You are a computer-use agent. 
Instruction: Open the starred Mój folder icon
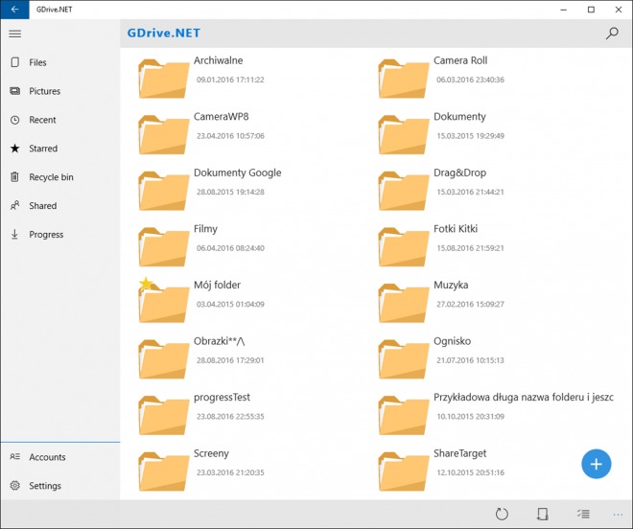(163, 301)
